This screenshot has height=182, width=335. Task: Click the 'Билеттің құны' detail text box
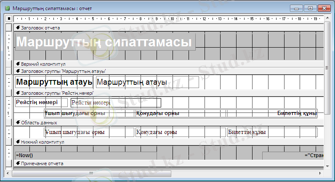click(x=272, y=132)
